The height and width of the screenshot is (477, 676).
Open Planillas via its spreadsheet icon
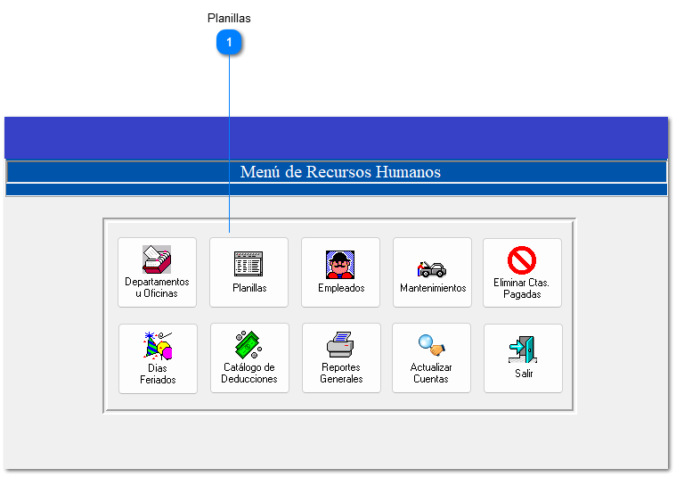tap(248, 263)
